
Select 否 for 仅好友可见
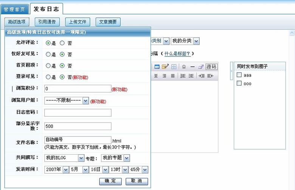click(x=62, y=54)
